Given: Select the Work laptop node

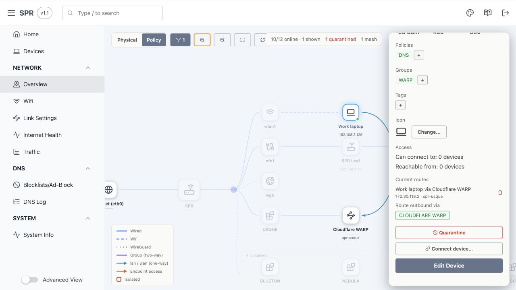Looking at the screenshot, I should (351, 112).
